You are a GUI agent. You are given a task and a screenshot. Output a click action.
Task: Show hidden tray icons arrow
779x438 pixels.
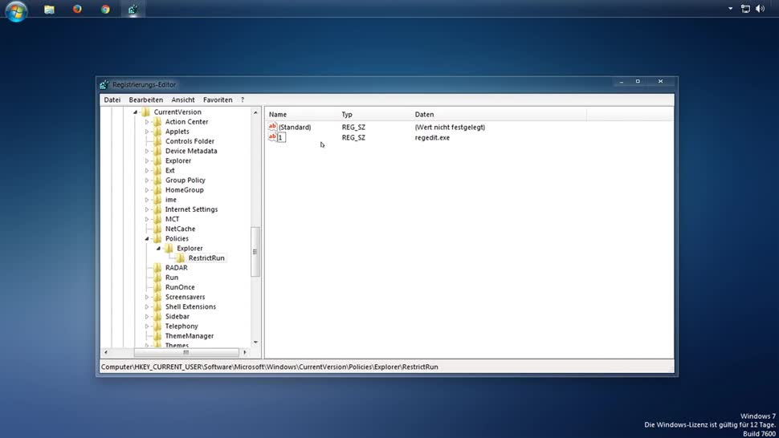[x=730, y=9]
